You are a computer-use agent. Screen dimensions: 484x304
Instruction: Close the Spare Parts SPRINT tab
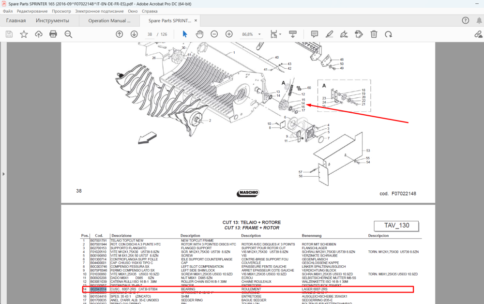196,20
